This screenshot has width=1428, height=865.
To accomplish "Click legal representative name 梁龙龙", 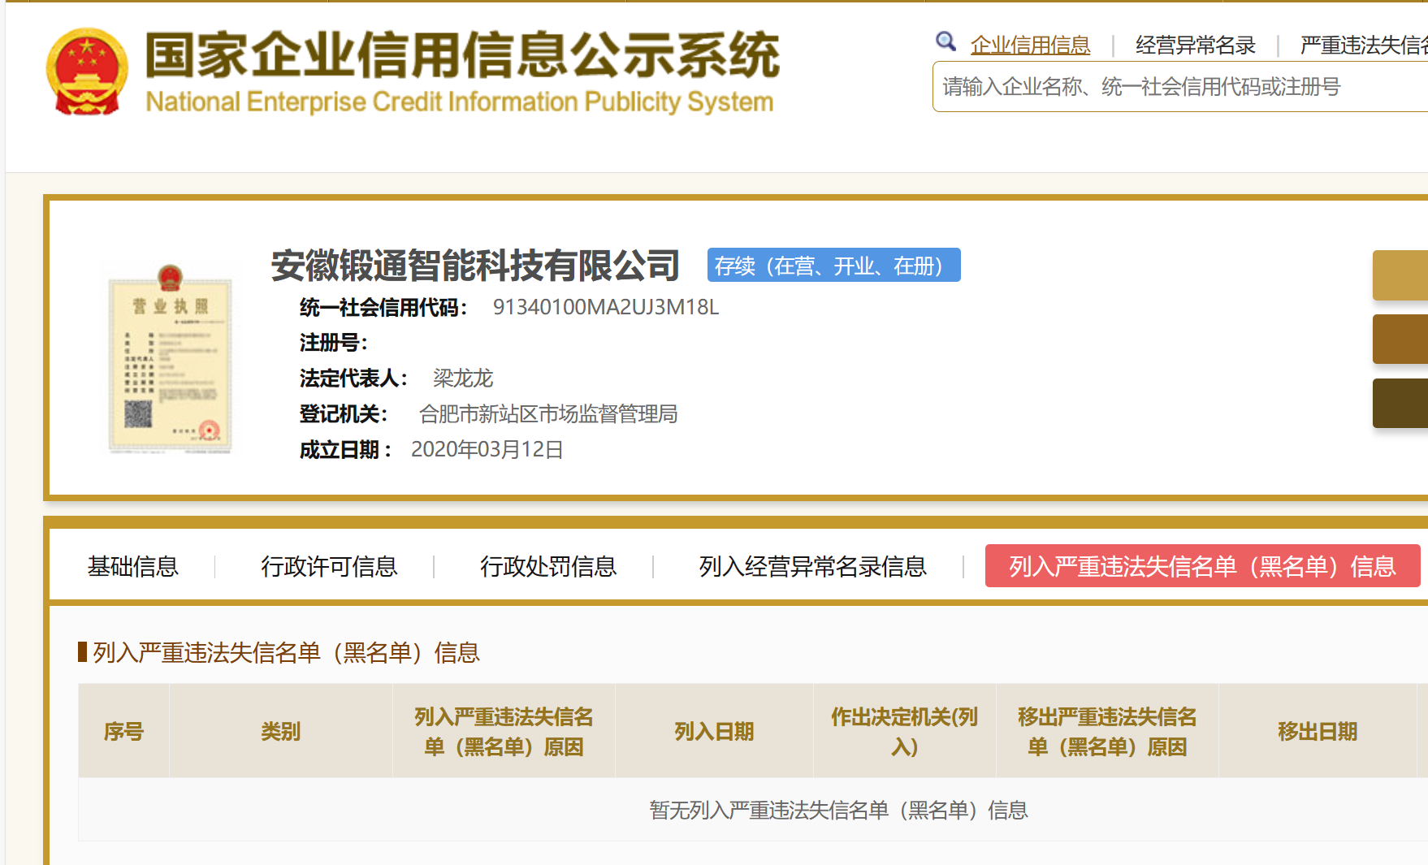I will [462, 378].
